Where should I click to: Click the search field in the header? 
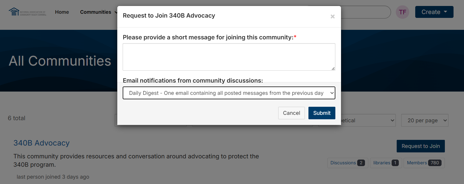[365, 12]
